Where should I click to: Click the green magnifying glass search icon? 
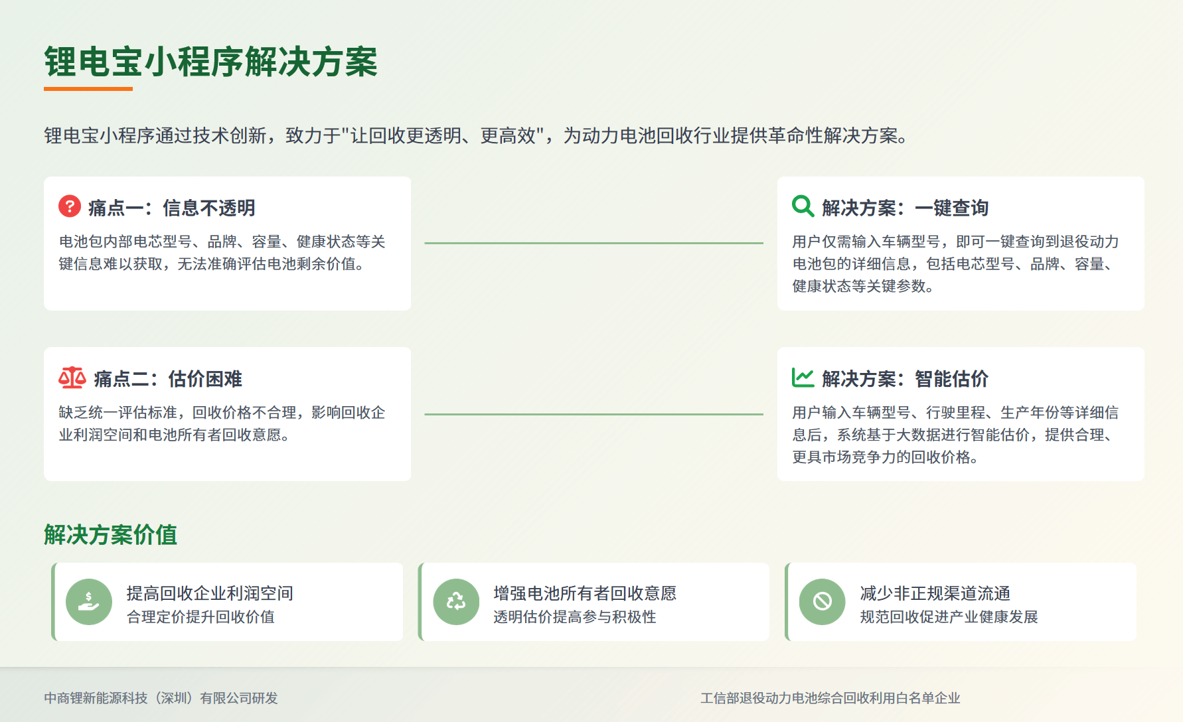(x=803, y=206)
